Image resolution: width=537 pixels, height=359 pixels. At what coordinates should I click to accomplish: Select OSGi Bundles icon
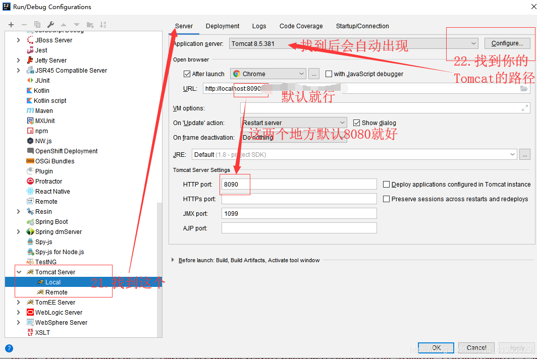pyautogui.click(x=30, y=161)
